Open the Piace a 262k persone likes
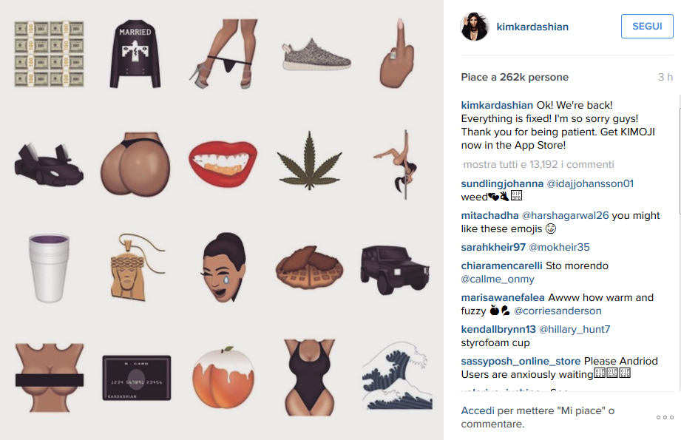Image resolution: width=681 pixels, height=440 pixels. tap(515, 77)
